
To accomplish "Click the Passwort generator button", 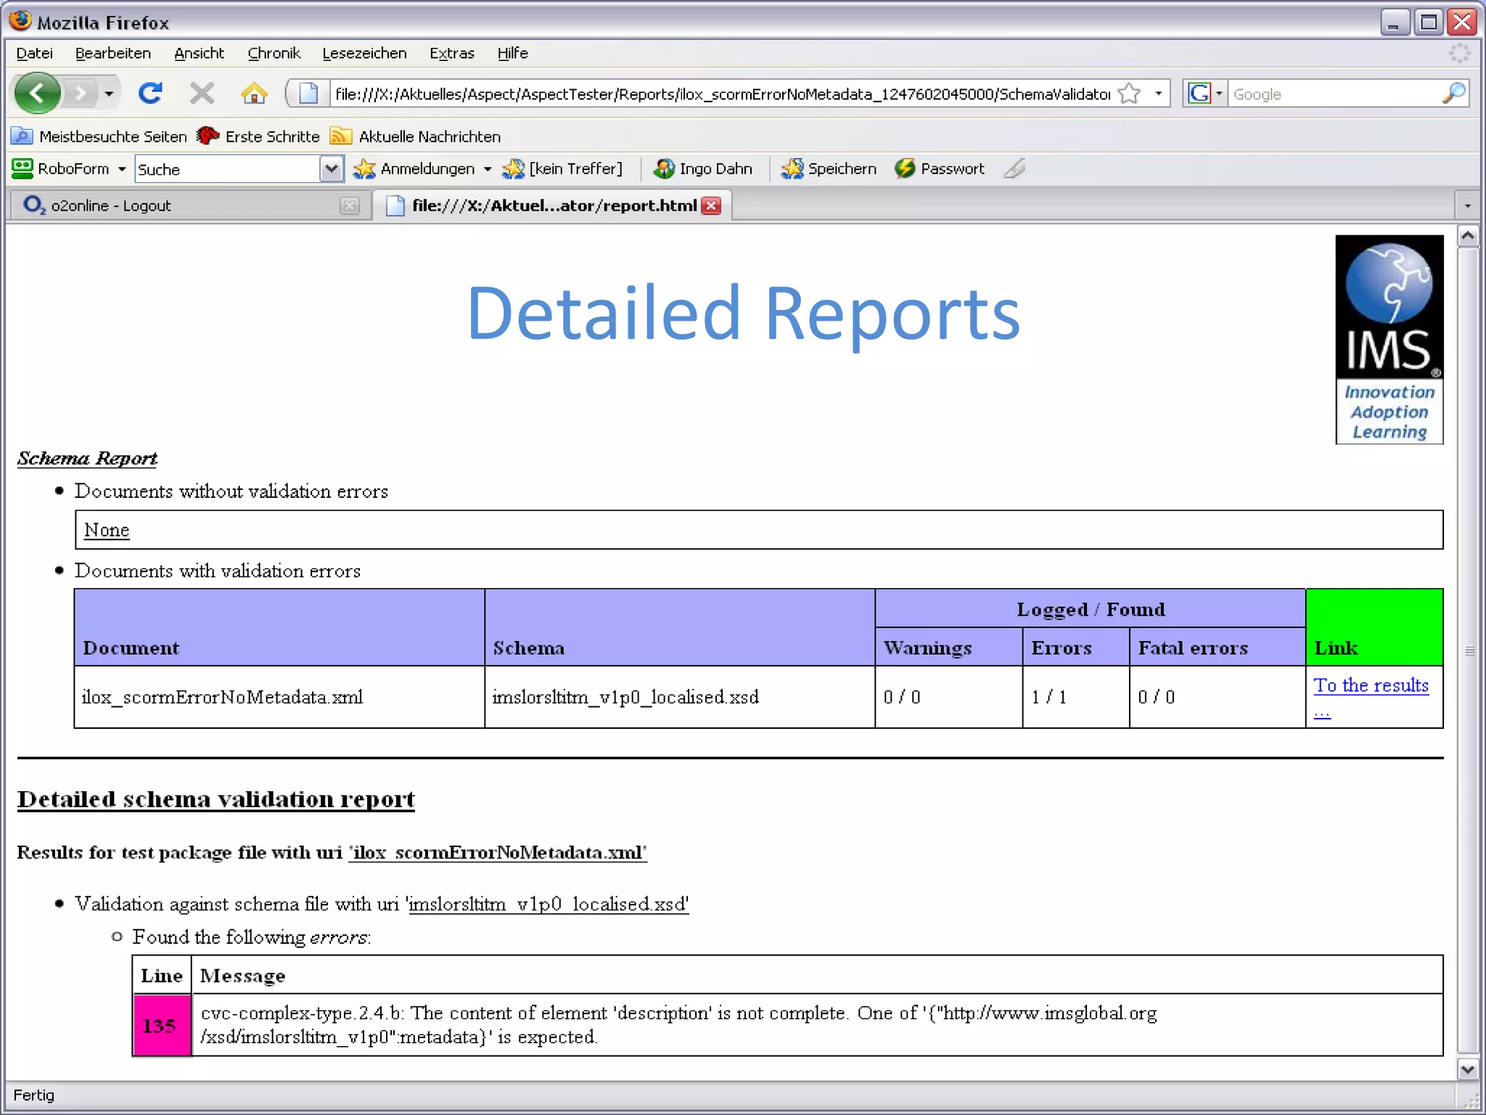I will [940, 169].
